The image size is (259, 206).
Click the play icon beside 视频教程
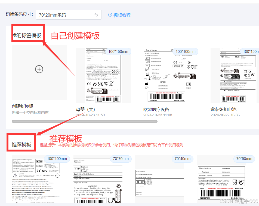pyautogui.click(x=110, y=15)
